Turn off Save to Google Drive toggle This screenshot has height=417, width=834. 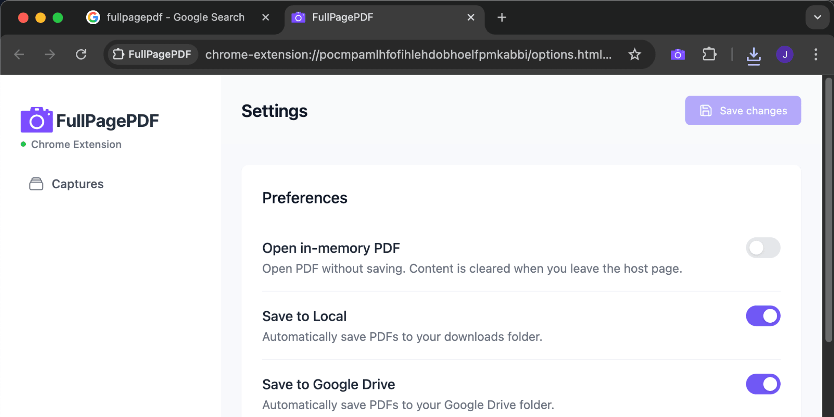[763, 384]
